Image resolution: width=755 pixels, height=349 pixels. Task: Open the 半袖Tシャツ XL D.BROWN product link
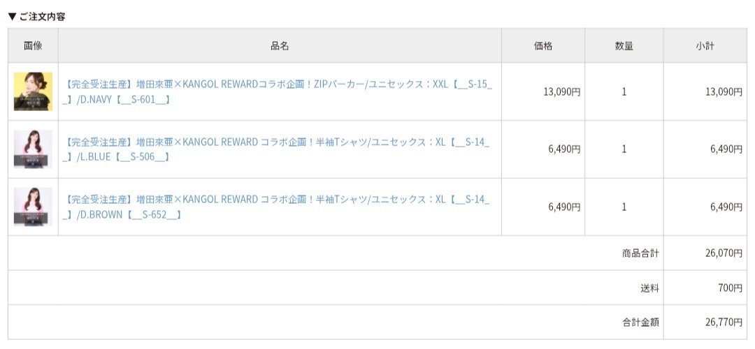pos(276,207)
